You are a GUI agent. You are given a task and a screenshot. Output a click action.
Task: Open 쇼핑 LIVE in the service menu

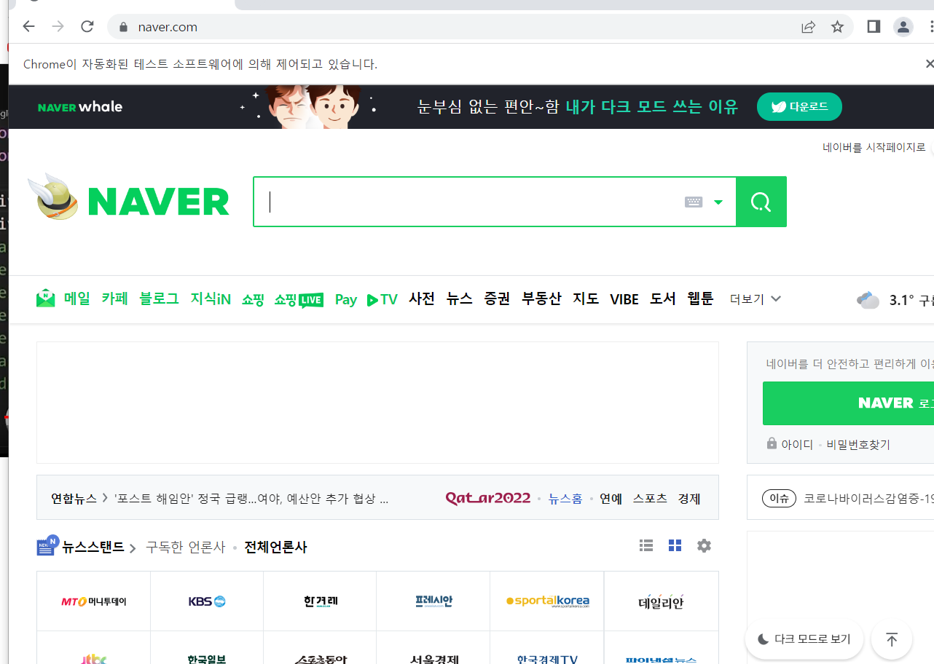(x=299, y=299)
